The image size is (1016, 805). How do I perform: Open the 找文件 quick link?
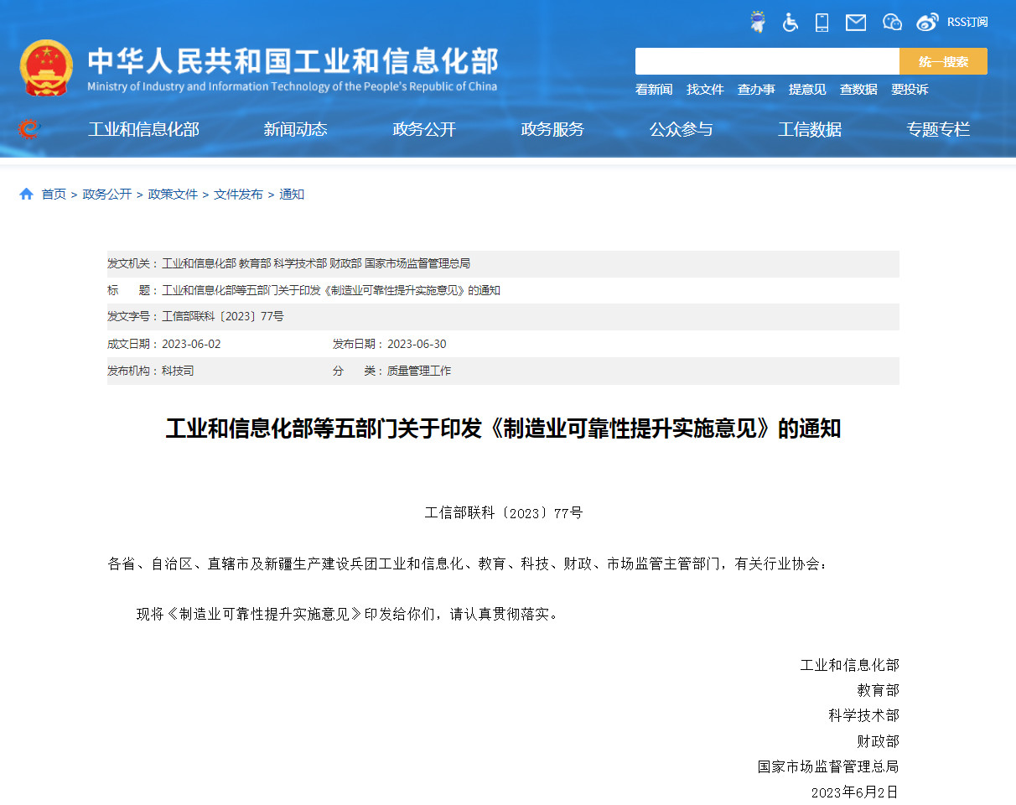pos(705,90)
